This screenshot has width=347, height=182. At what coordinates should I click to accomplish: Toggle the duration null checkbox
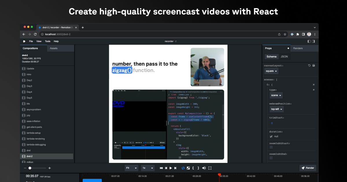[x=271, y=136]
